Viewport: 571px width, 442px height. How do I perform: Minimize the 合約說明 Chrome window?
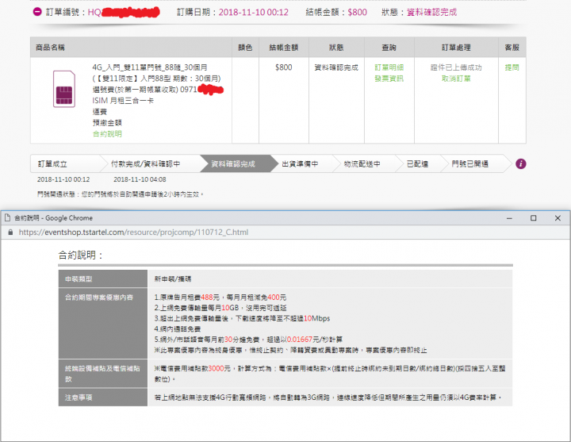509,218
